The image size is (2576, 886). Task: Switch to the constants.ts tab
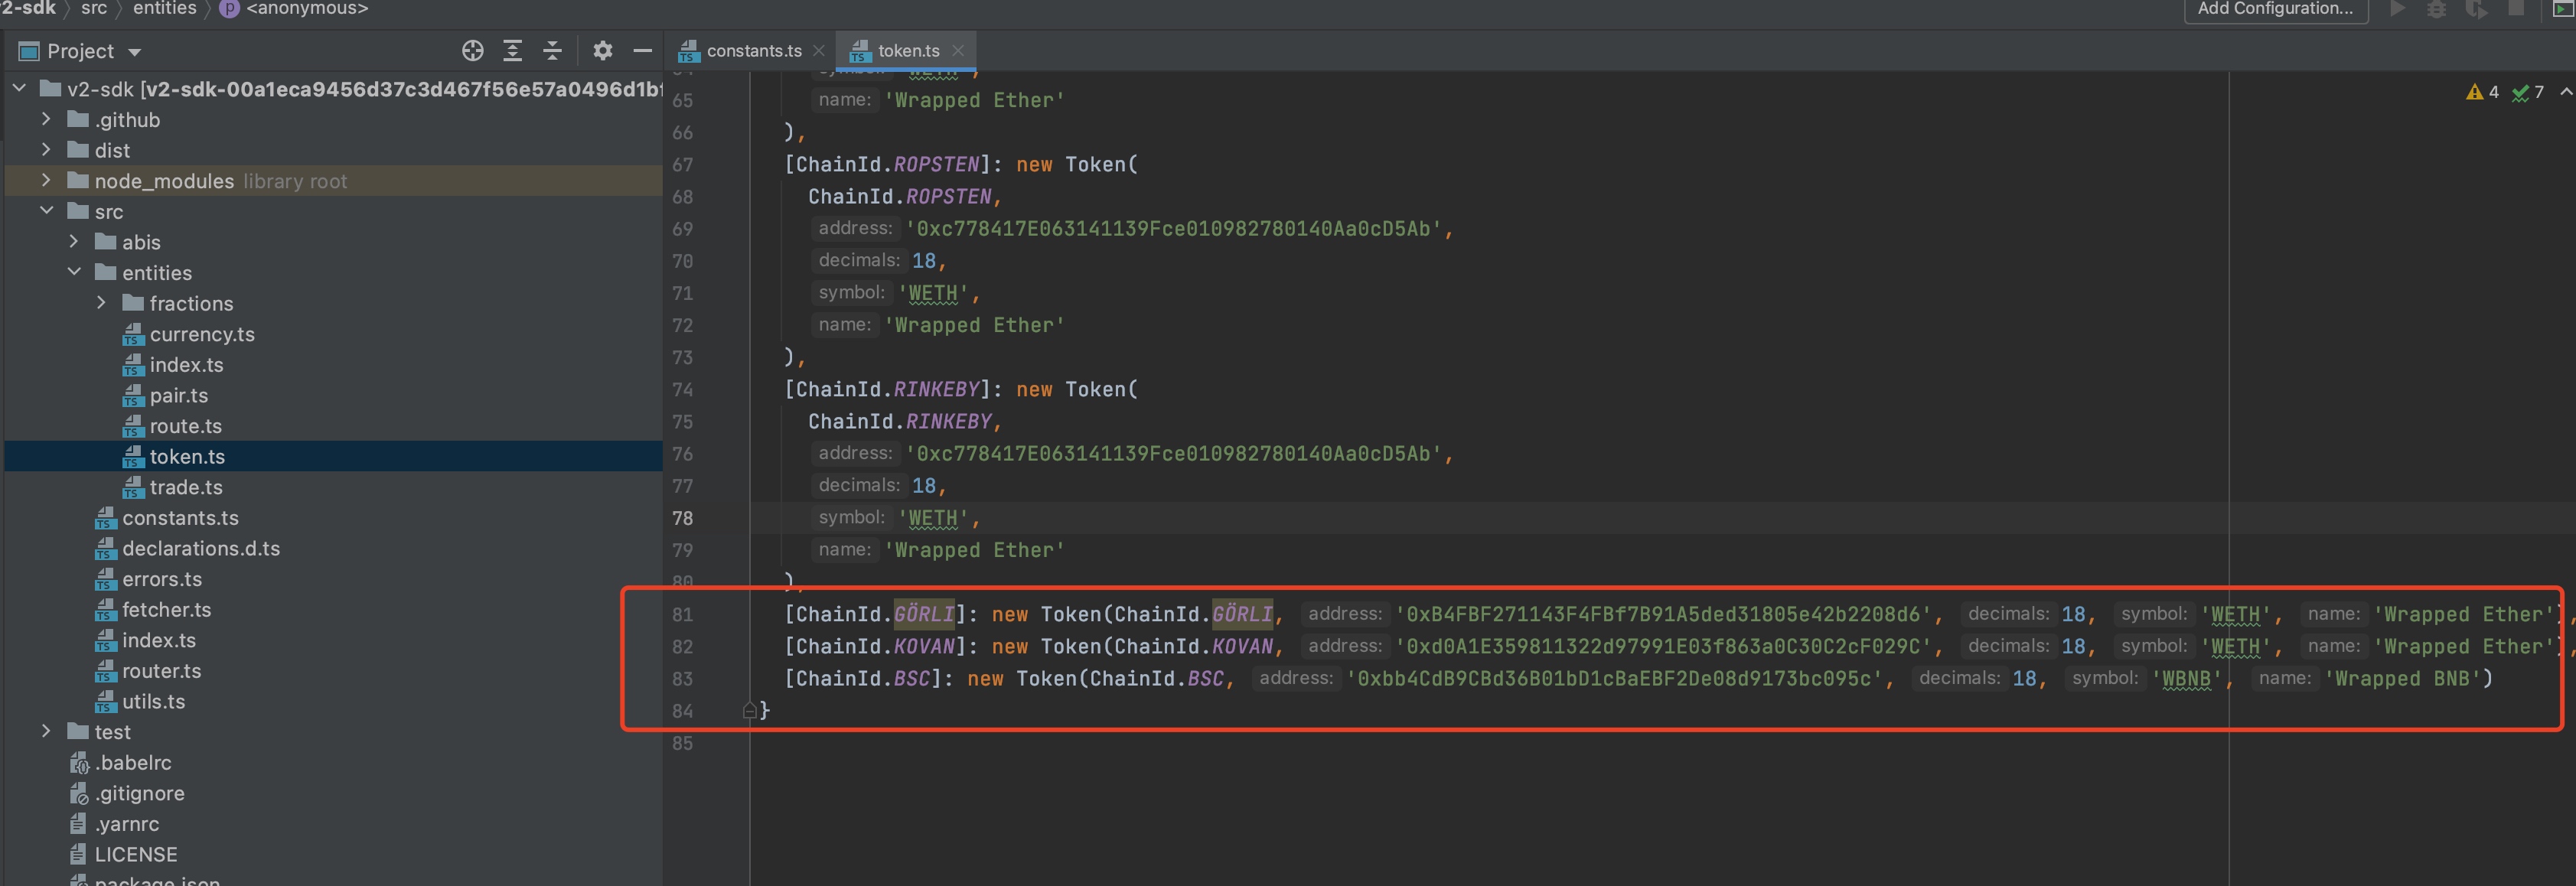753,51
